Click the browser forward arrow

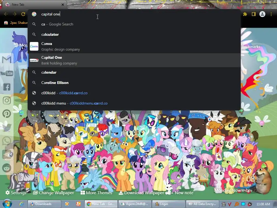click(x=15, y=14)
